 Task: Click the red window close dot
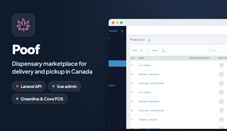click(113, 23)
